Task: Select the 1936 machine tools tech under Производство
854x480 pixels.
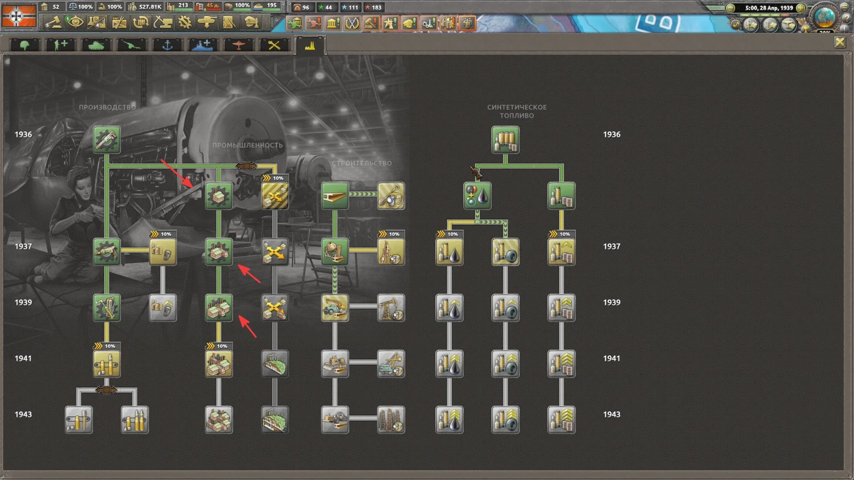Action: pyautogui.click(x=107, y=140)
